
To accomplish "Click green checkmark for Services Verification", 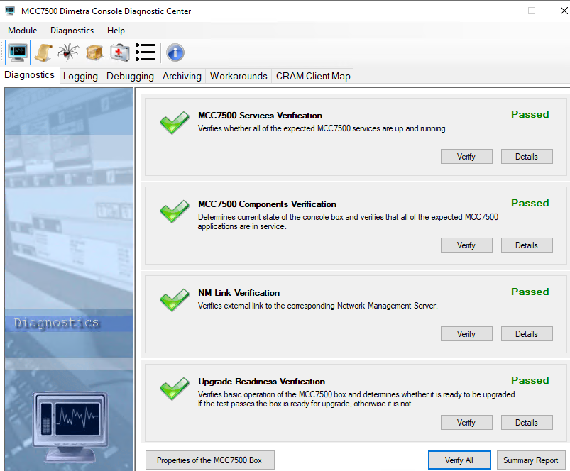I will point(175,123).
